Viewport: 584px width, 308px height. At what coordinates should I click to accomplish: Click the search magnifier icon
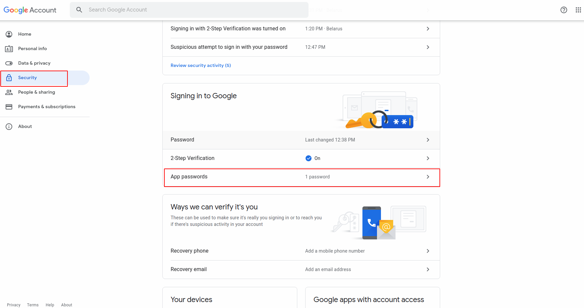[x=79, y=10]
